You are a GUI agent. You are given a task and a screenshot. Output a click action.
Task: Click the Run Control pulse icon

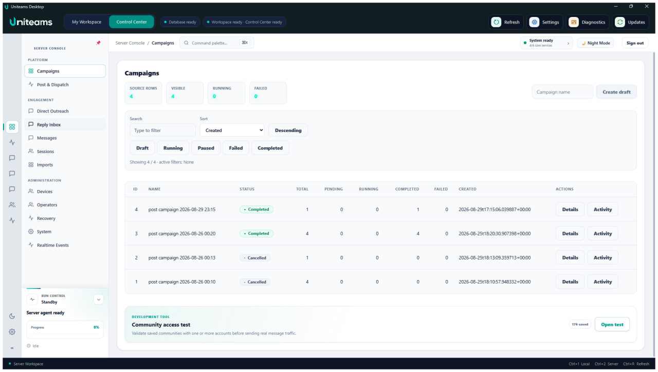coord(32,299)
